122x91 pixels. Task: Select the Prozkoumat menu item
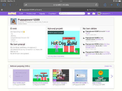pyautogui.click(x=31, y=14)
